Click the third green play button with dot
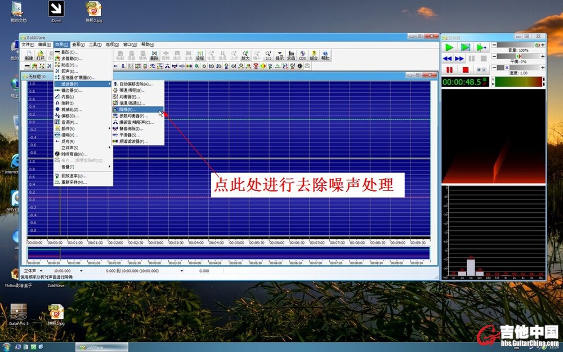Image resolution: width=563 pixels, height=352 pixels. (481, 47)
